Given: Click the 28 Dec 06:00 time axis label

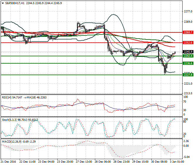Looking at the screenshot, I should tap(103, 162).
